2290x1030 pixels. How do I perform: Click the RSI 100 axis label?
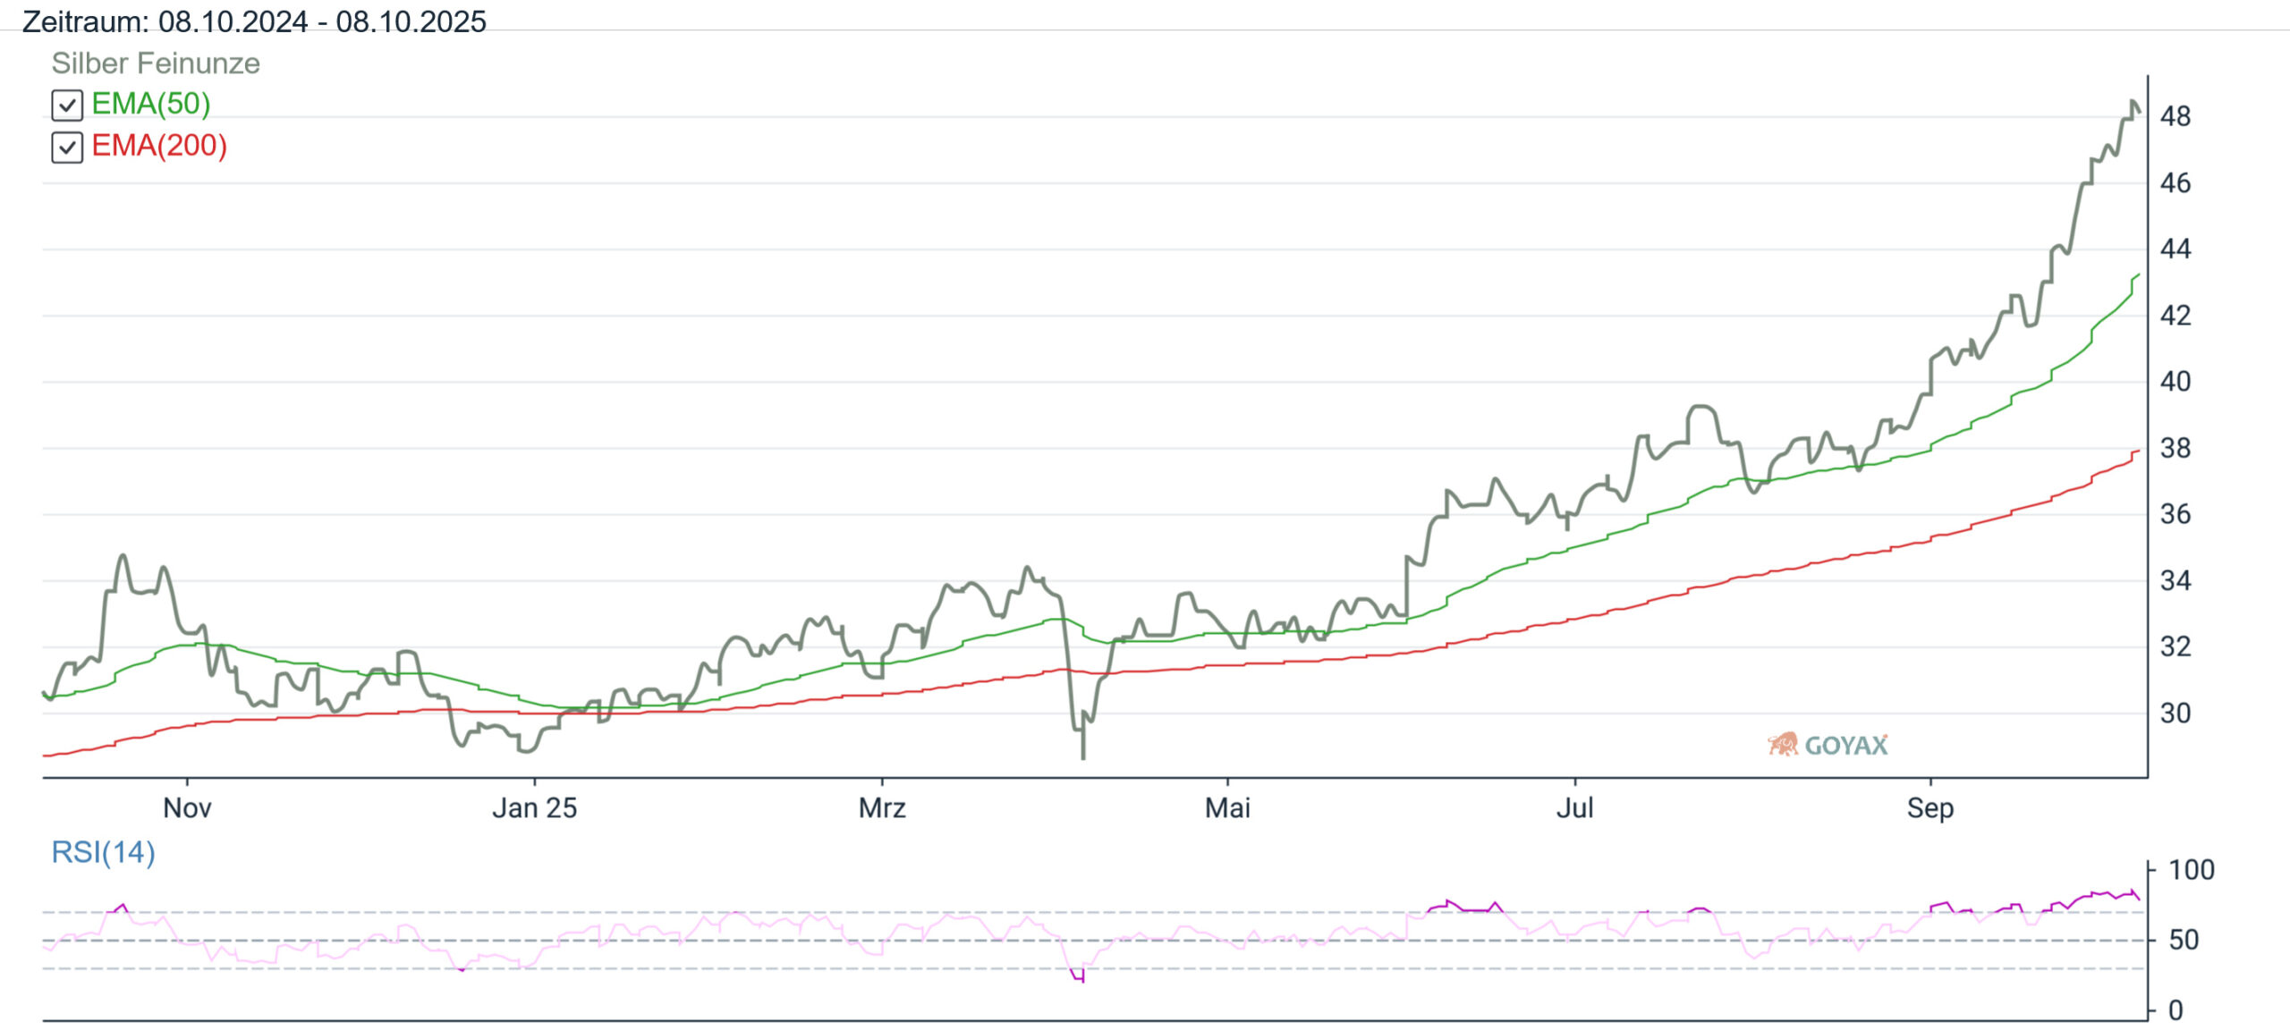2191,870
